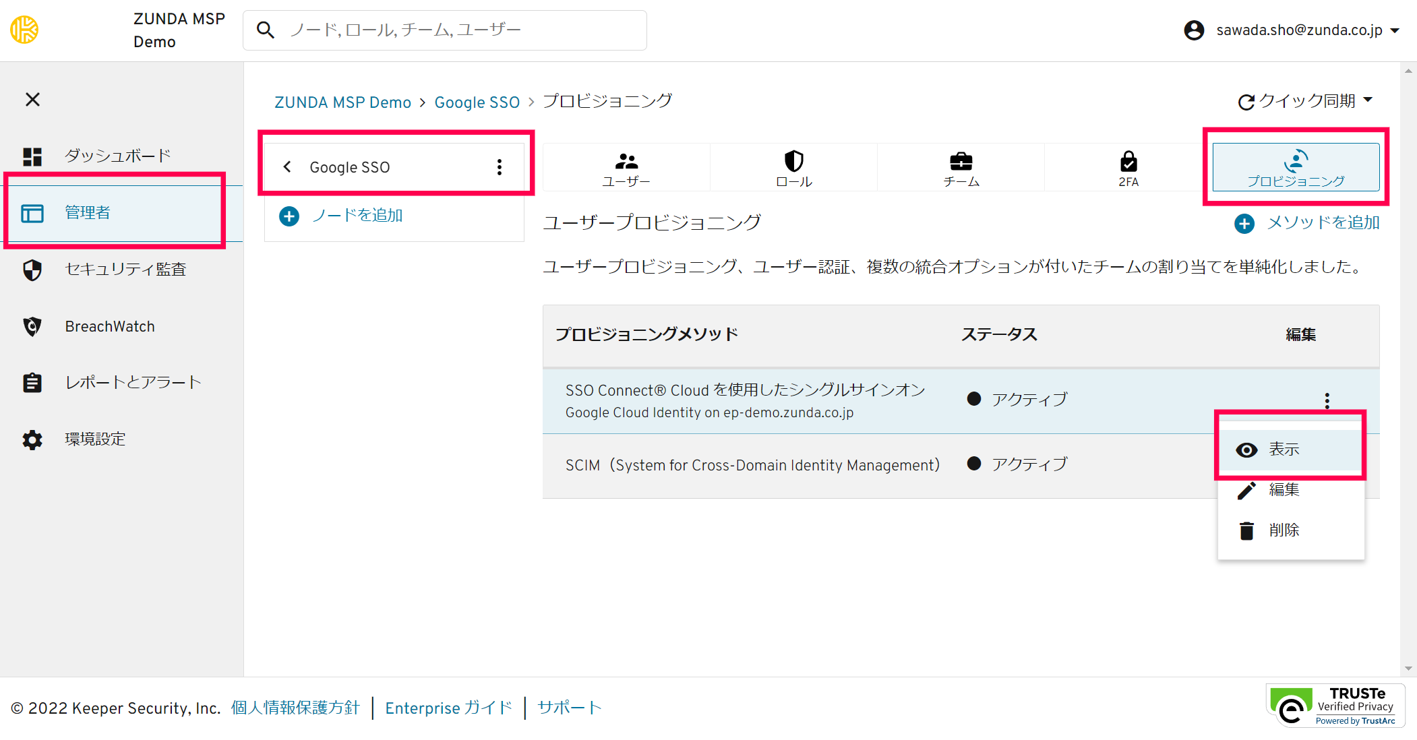This screenshot has height=740, width=1417.
Task: Open the クイック同期 dropdown
Action: point(1305,101)
